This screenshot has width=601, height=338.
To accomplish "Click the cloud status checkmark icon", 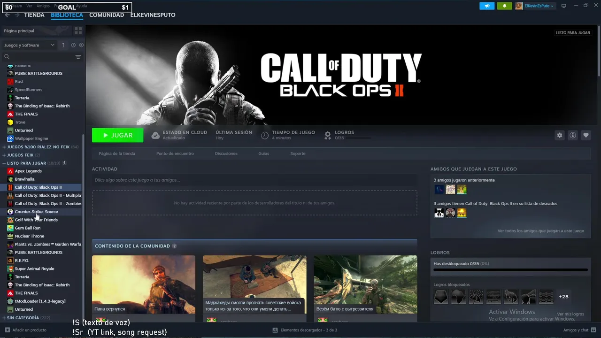I will click(155, 135).
